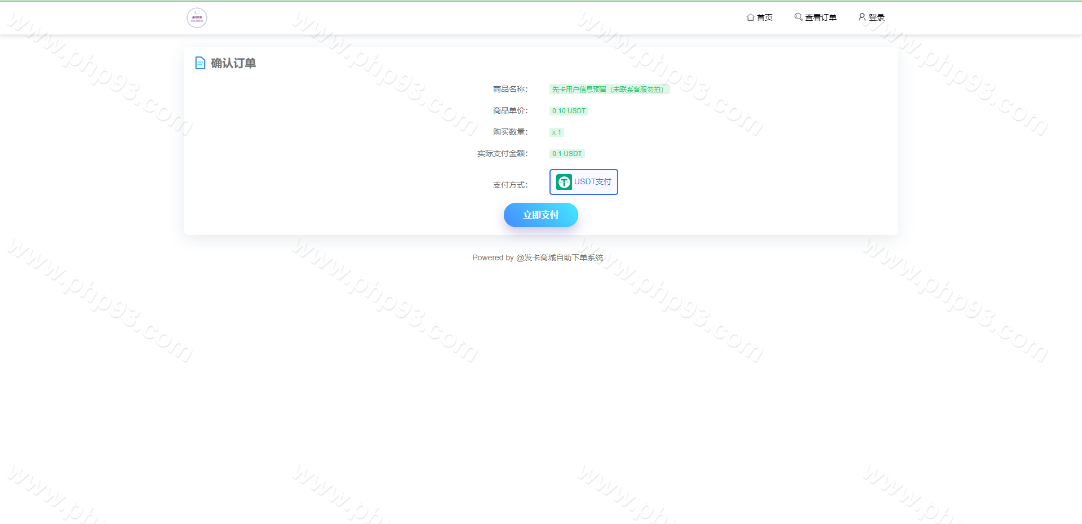1082x524 pixels.
Task: Click the 0.1 USDT actual payment tag
Action: [x=567, y=154]
